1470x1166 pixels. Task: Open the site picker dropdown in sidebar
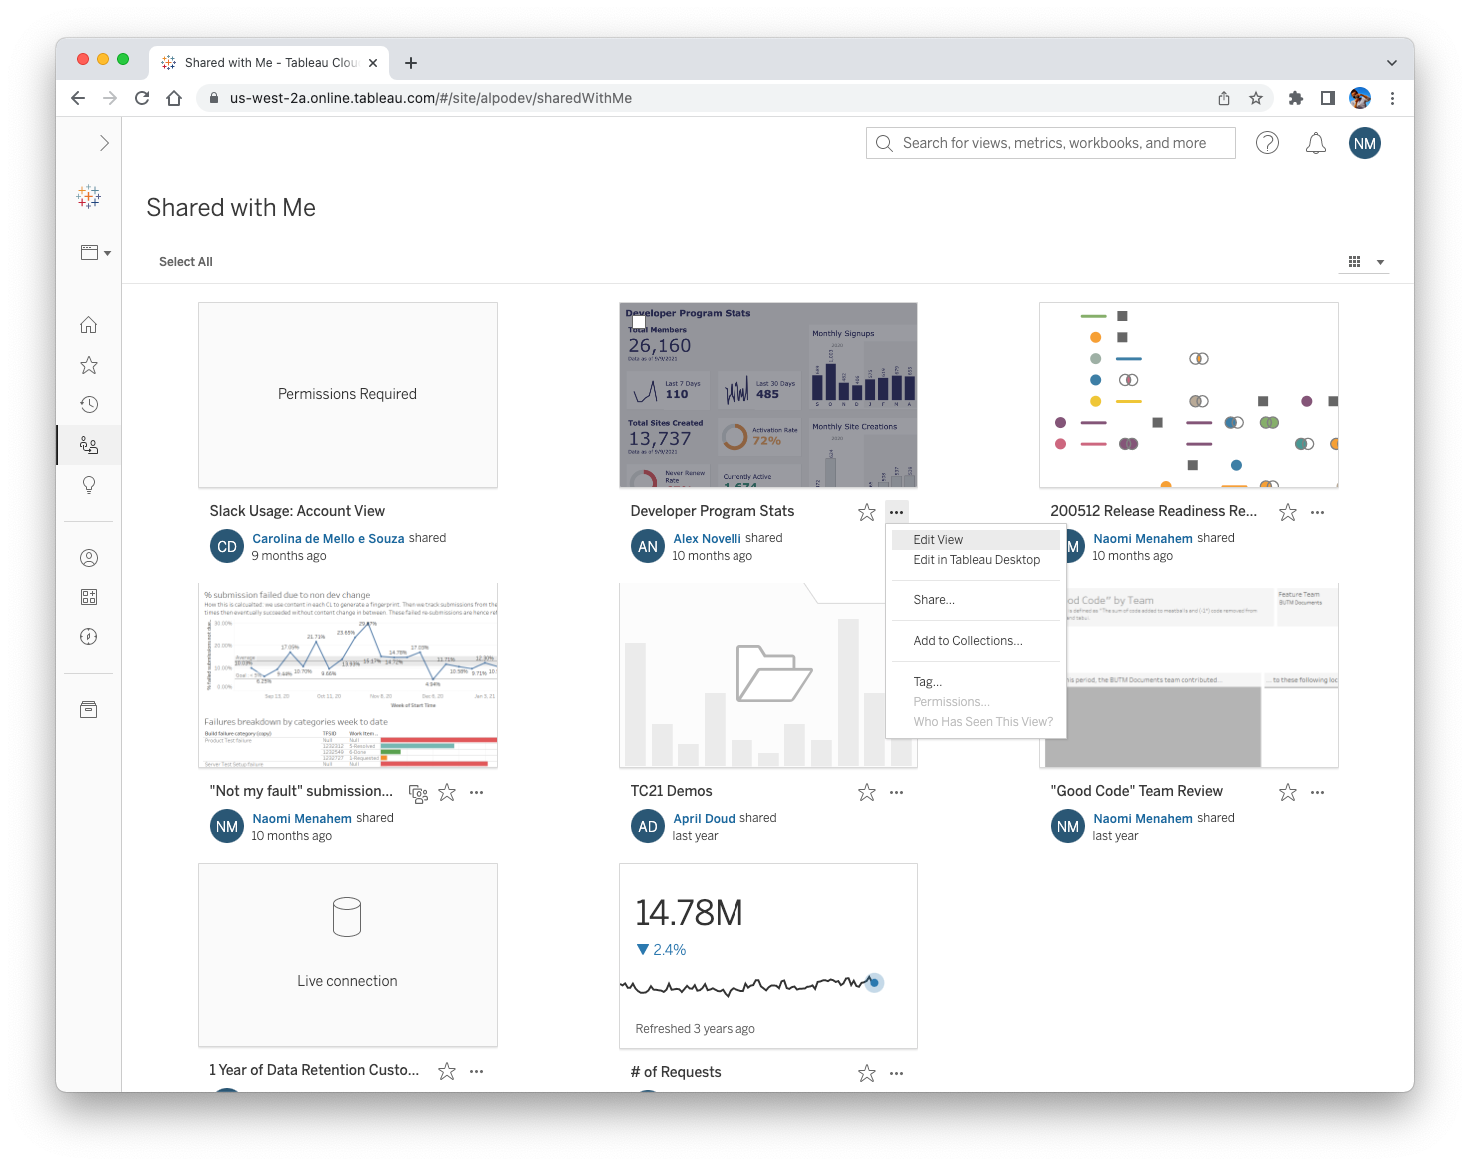click(x=95, y=253)
